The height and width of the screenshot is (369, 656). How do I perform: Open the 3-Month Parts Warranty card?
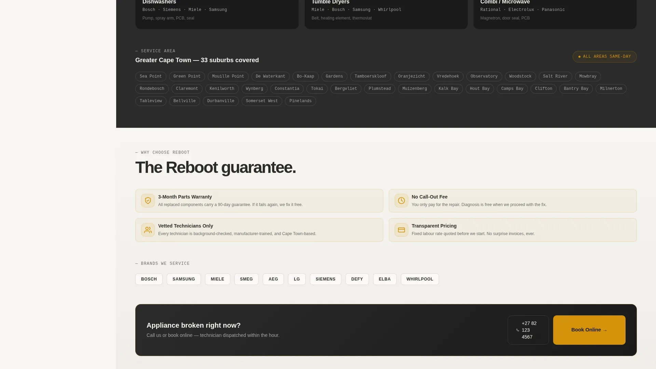click(x=259, y=201)
